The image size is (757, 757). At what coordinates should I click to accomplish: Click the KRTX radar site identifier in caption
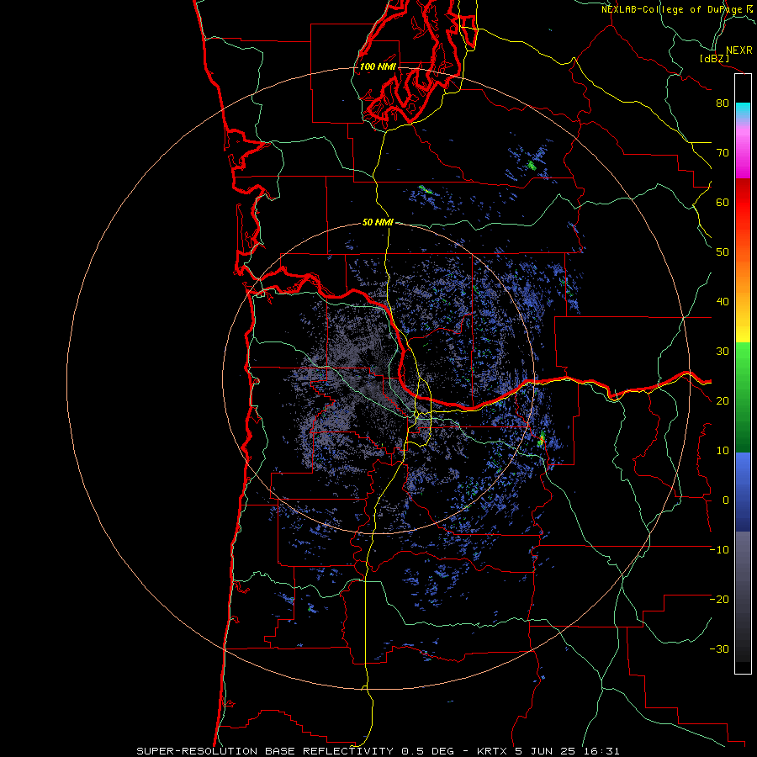coord(493,751)
